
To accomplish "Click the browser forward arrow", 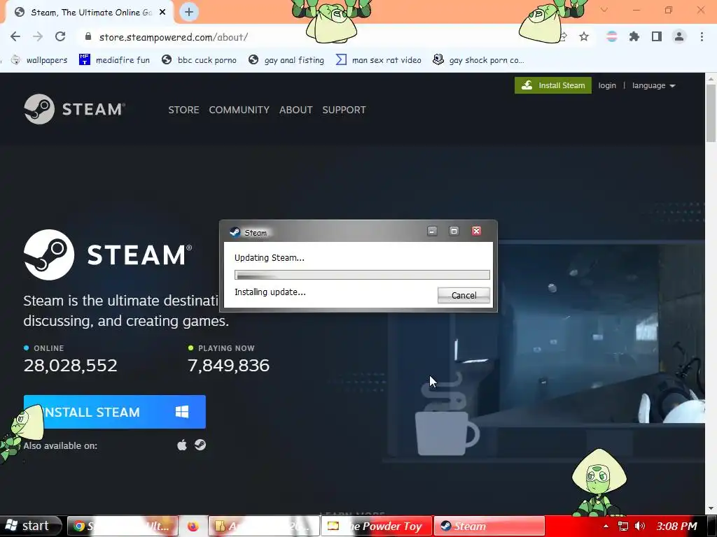I will pos(38,36).
